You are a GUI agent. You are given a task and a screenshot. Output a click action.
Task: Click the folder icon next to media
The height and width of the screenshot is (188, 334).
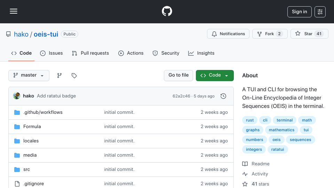tap(17, 155)
